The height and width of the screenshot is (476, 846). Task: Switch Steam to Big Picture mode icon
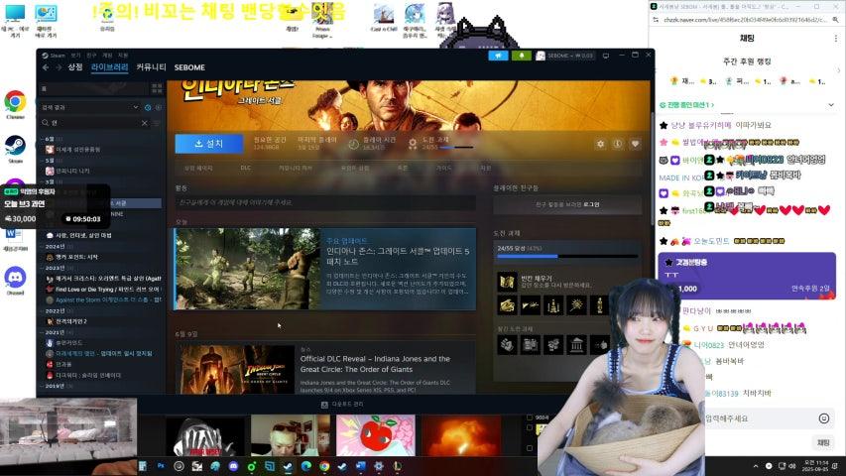tap(606, 56)
